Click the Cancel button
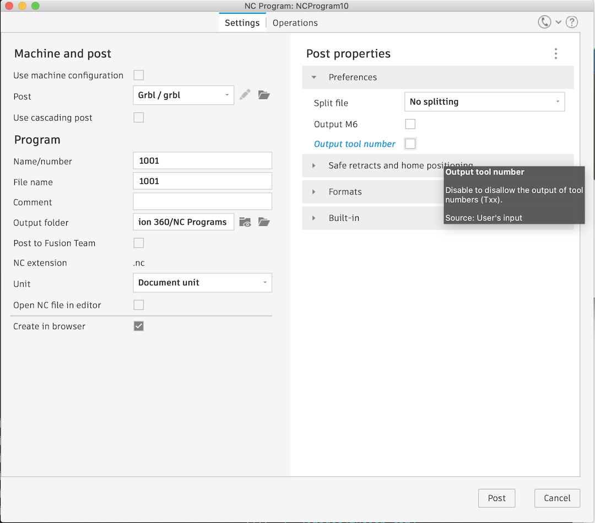The image size is (595, 523). coord(557,498)
